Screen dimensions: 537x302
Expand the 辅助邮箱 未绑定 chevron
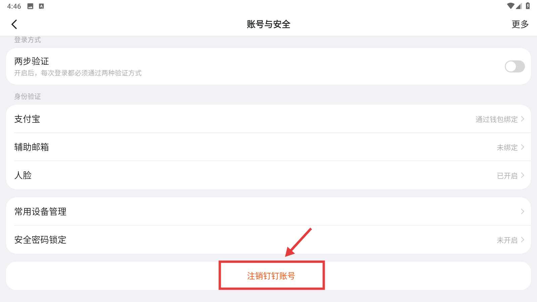(523, 147)
